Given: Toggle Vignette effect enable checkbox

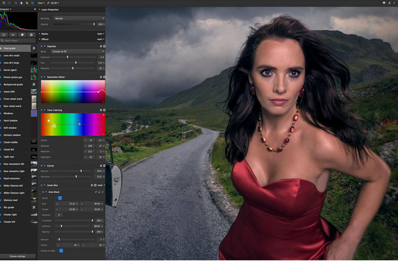Looking at the screenshot, I should coord(41,46).
